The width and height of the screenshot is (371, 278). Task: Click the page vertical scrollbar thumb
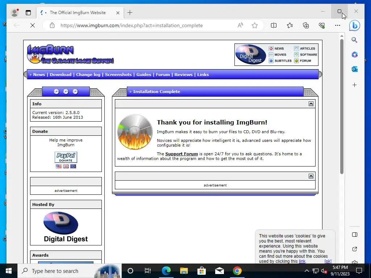point(342,106)
